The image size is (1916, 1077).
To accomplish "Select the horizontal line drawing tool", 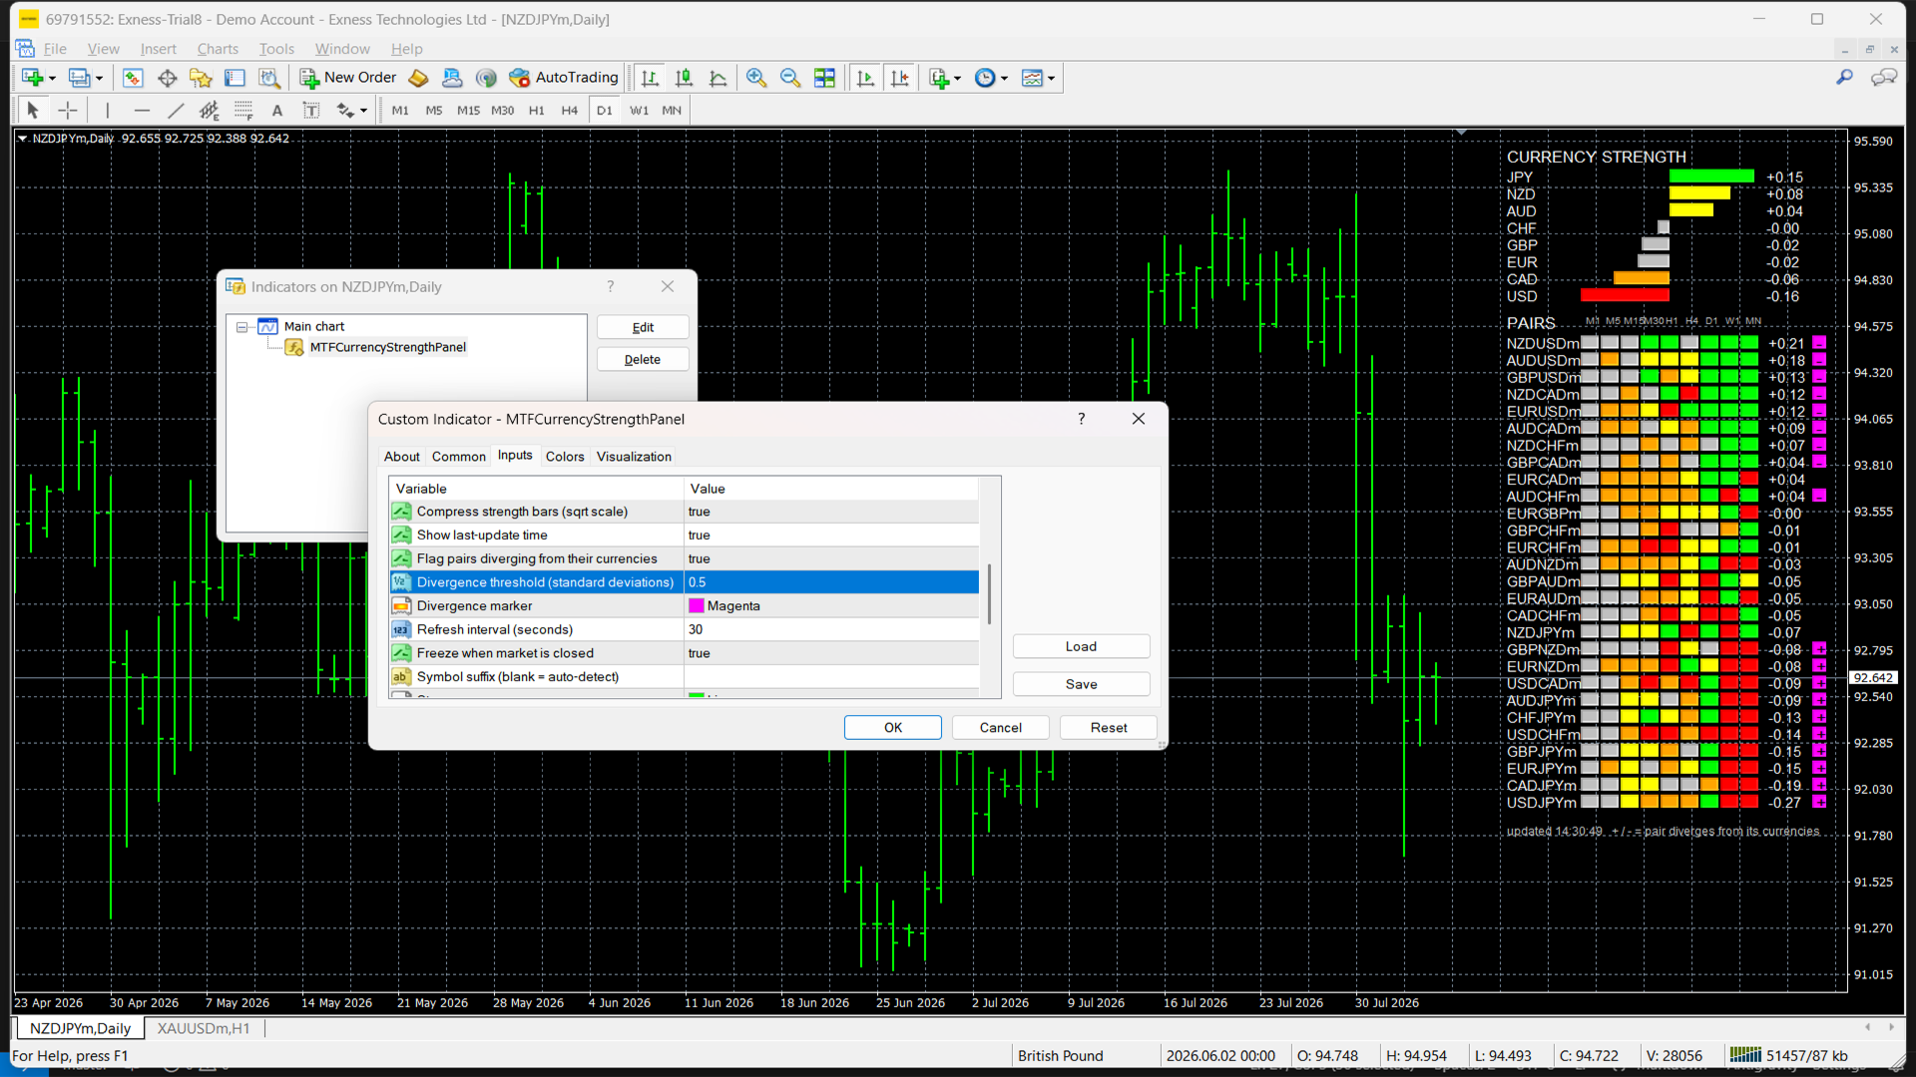I will [142, 111].
